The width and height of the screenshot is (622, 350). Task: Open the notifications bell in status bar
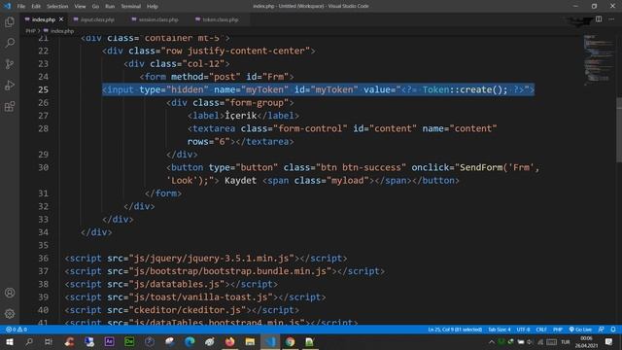(x=613, y=330)
